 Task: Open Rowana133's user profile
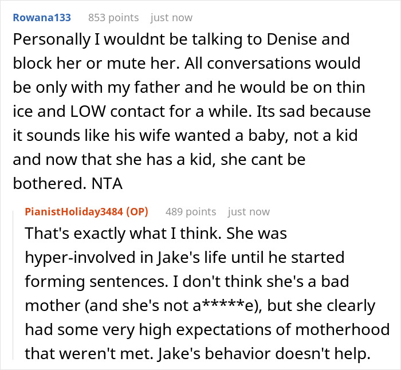coord(42,18)
